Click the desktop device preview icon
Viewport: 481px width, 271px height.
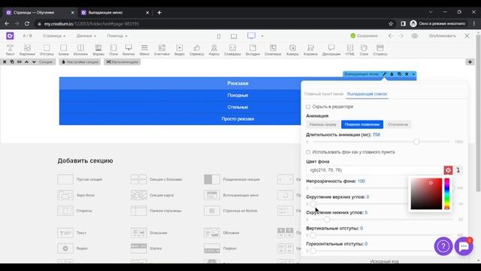251,36
